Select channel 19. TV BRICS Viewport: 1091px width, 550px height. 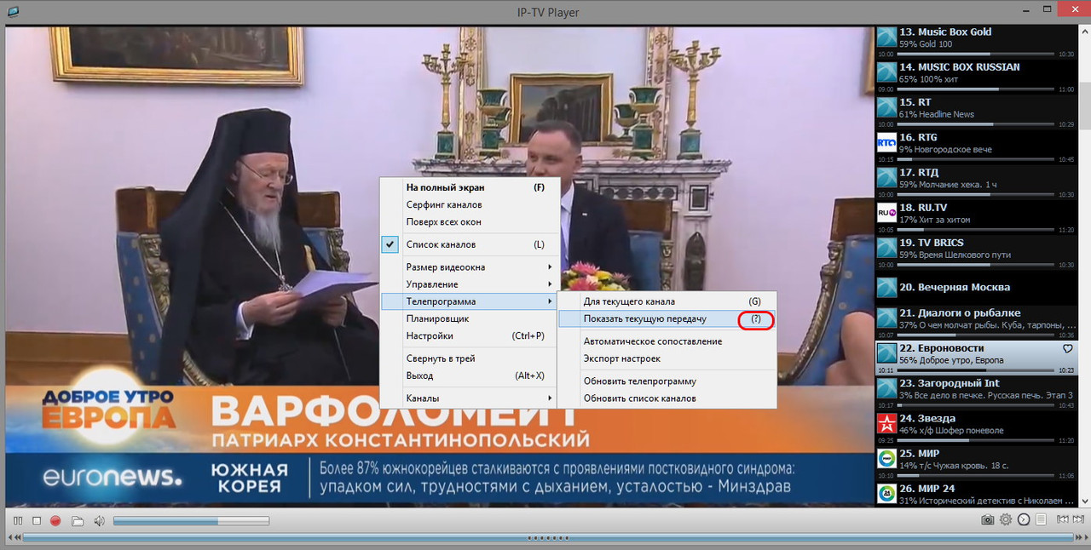[x=977, y=251]
